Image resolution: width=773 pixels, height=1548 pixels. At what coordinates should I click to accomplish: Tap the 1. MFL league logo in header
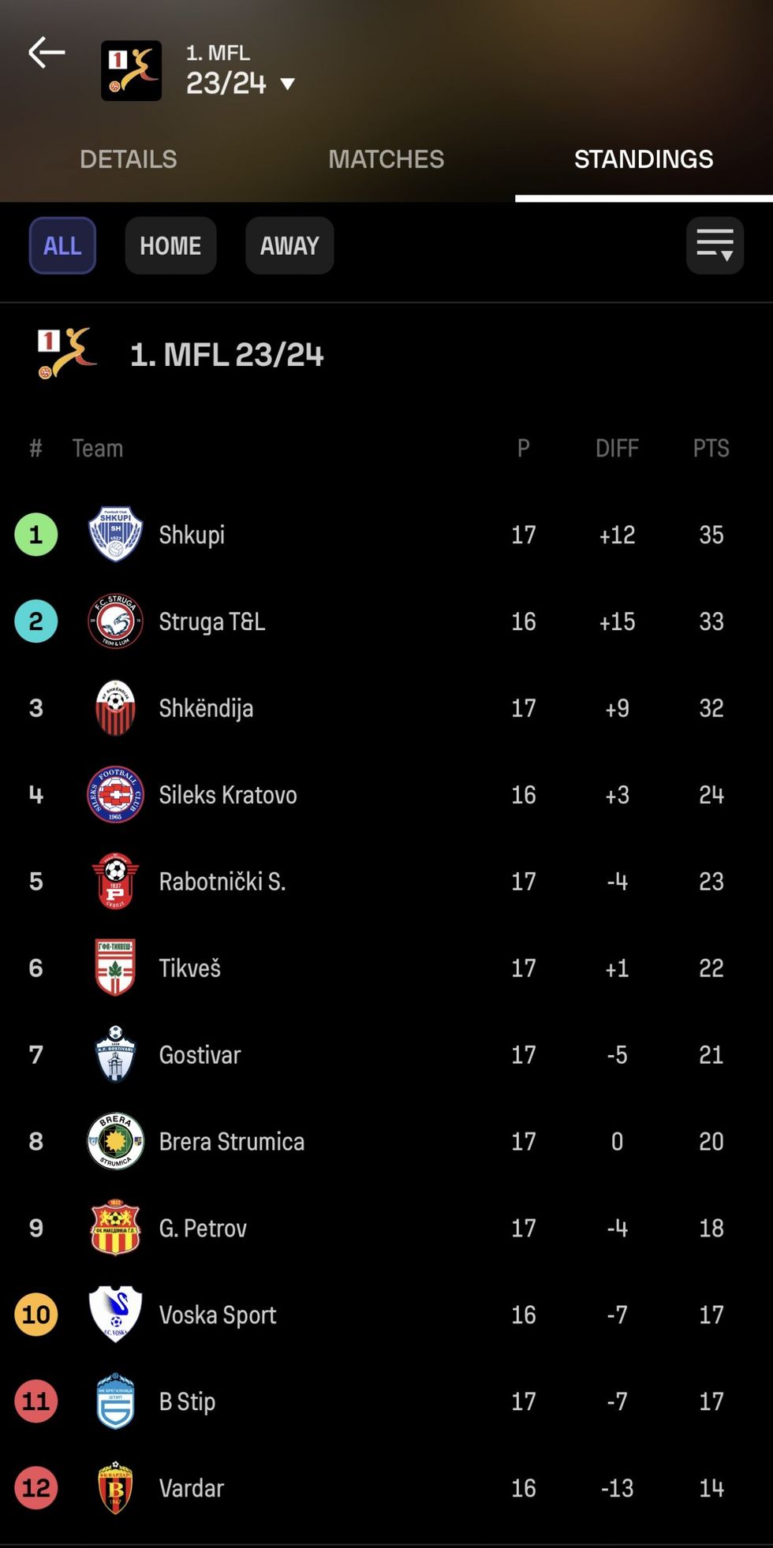(x=131, y=71)
